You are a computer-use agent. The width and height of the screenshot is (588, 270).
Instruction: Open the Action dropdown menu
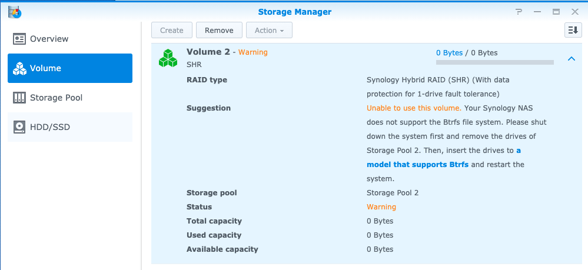[269, 30]
